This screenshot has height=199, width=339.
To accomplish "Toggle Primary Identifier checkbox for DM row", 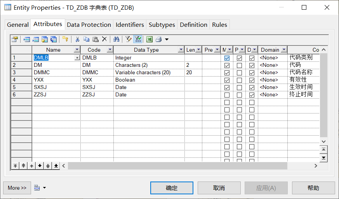I will click(x=239, y=65).
